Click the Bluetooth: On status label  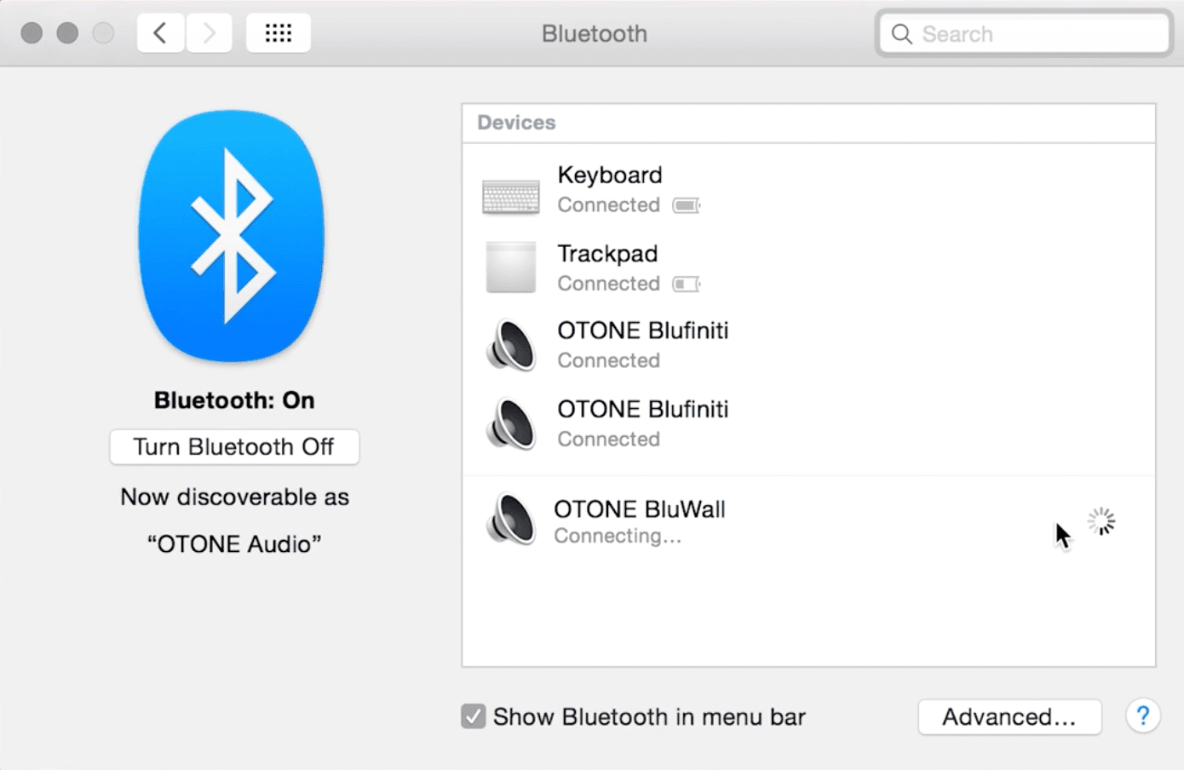click(234, 400)
